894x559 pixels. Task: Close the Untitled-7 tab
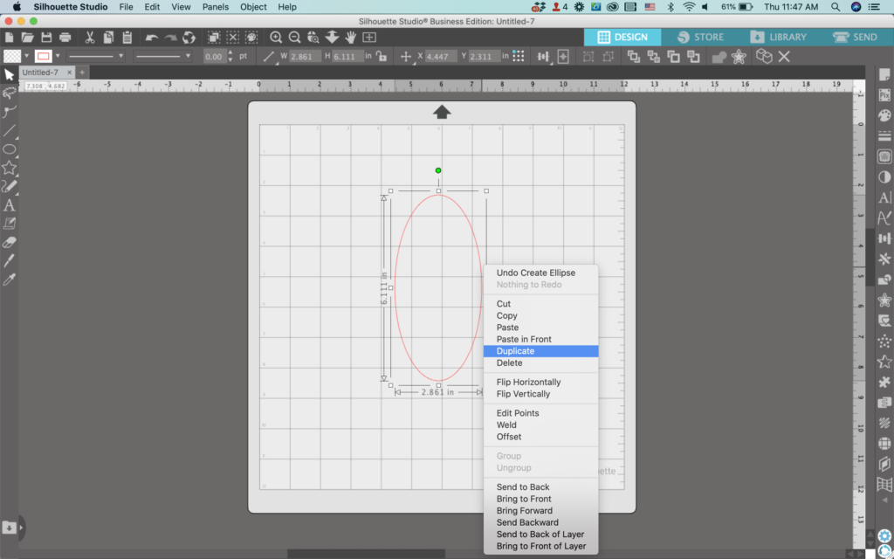[x=69, y=72]
